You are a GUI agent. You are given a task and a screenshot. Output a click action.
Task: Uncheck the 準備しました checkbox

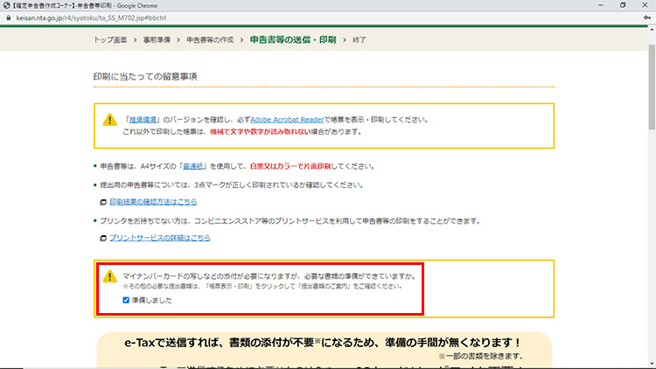point(127,300)
